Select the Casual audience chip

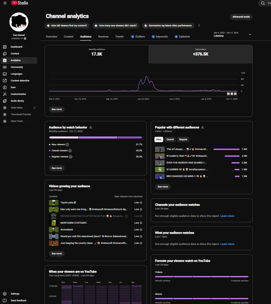(170, 140)
